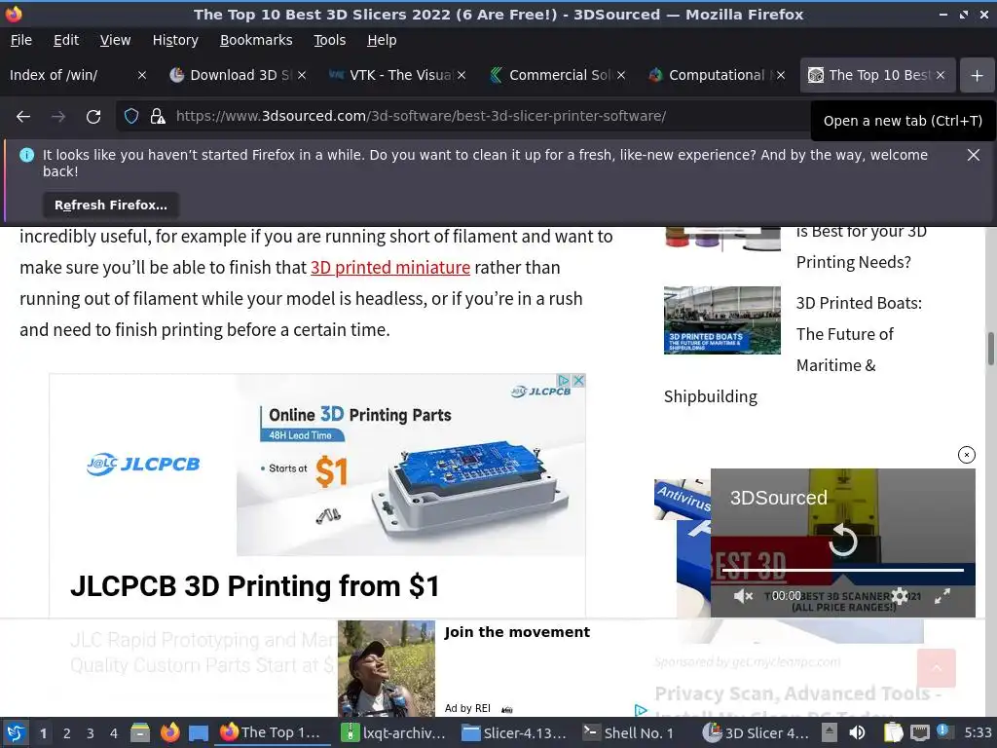The image size is (997, 748).
Task: Switch to Slicer-4.13 folder taskbar window
Action: tap(514, 732)
